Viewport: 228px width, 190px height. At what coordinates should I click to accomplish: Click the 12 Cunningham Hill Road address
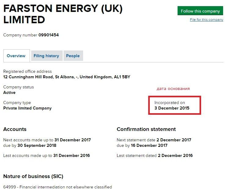pyautogui.click(x=67, y=77)
